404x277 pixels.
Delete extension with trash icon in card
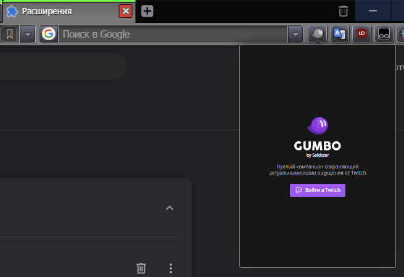[x=141, y=268]
